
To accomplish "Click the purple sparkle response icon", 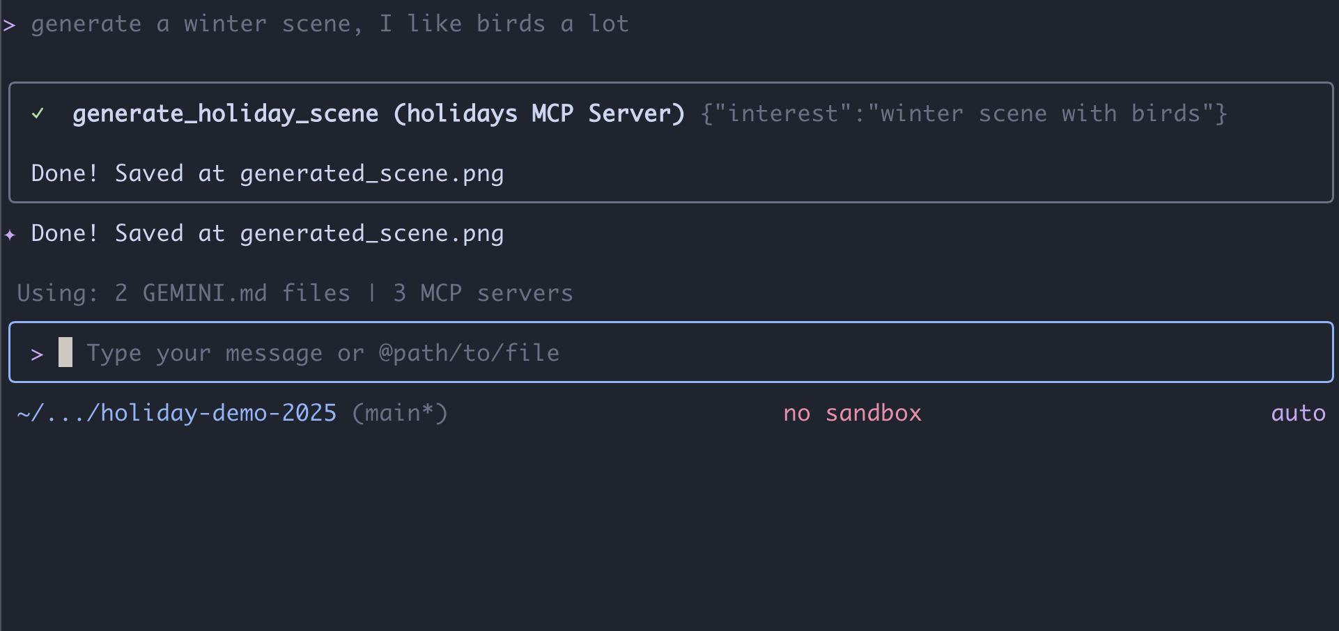I will tap(10, 235).
